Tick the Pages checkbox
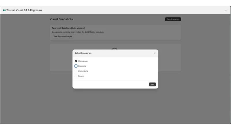This screenshot has width=231, height=130. coord(76,76)
